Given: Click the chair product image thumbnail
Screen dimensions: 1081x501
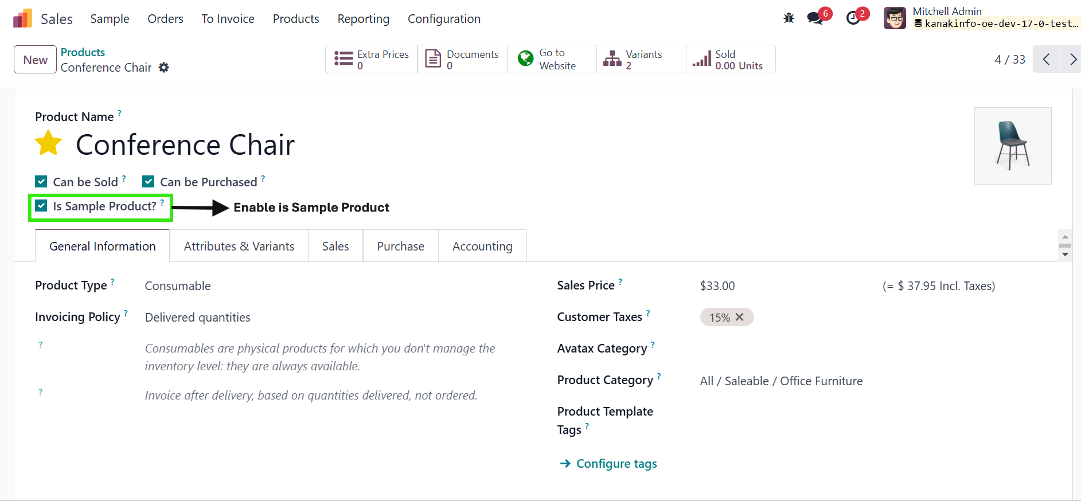Looking at the screenshot, I should (x=1013, y=146).
